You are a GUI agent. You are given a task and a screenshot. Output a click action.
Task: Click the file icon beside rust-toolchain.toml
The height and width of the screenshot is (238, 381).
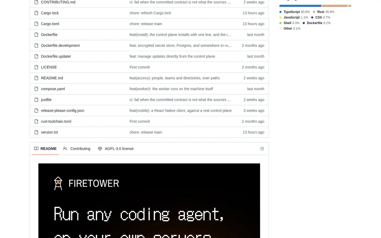(x=37, y=121)
